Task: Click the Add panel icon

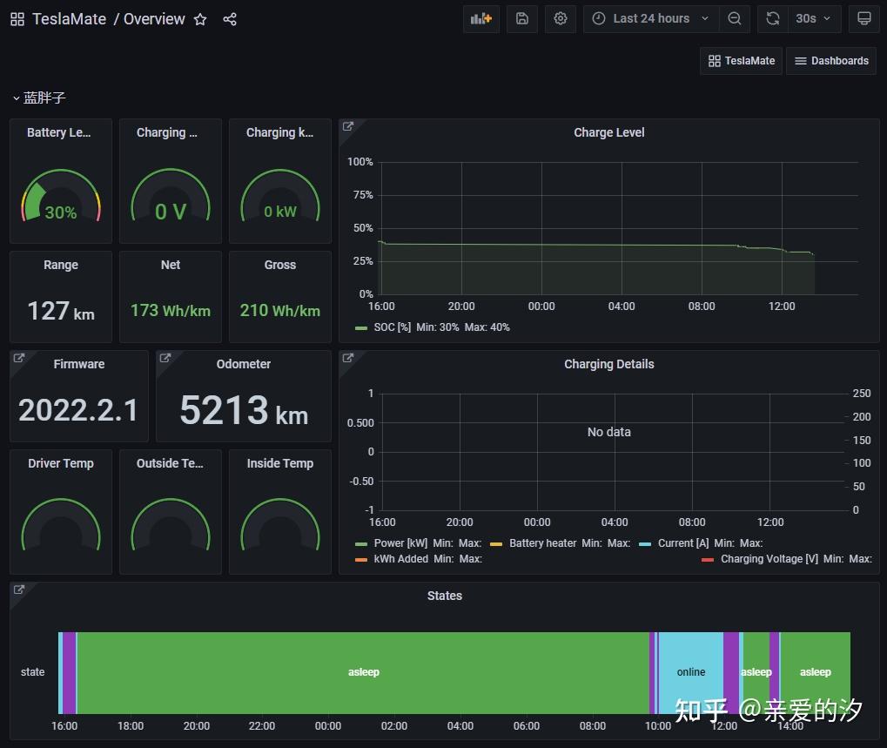Action: (480, 18)
